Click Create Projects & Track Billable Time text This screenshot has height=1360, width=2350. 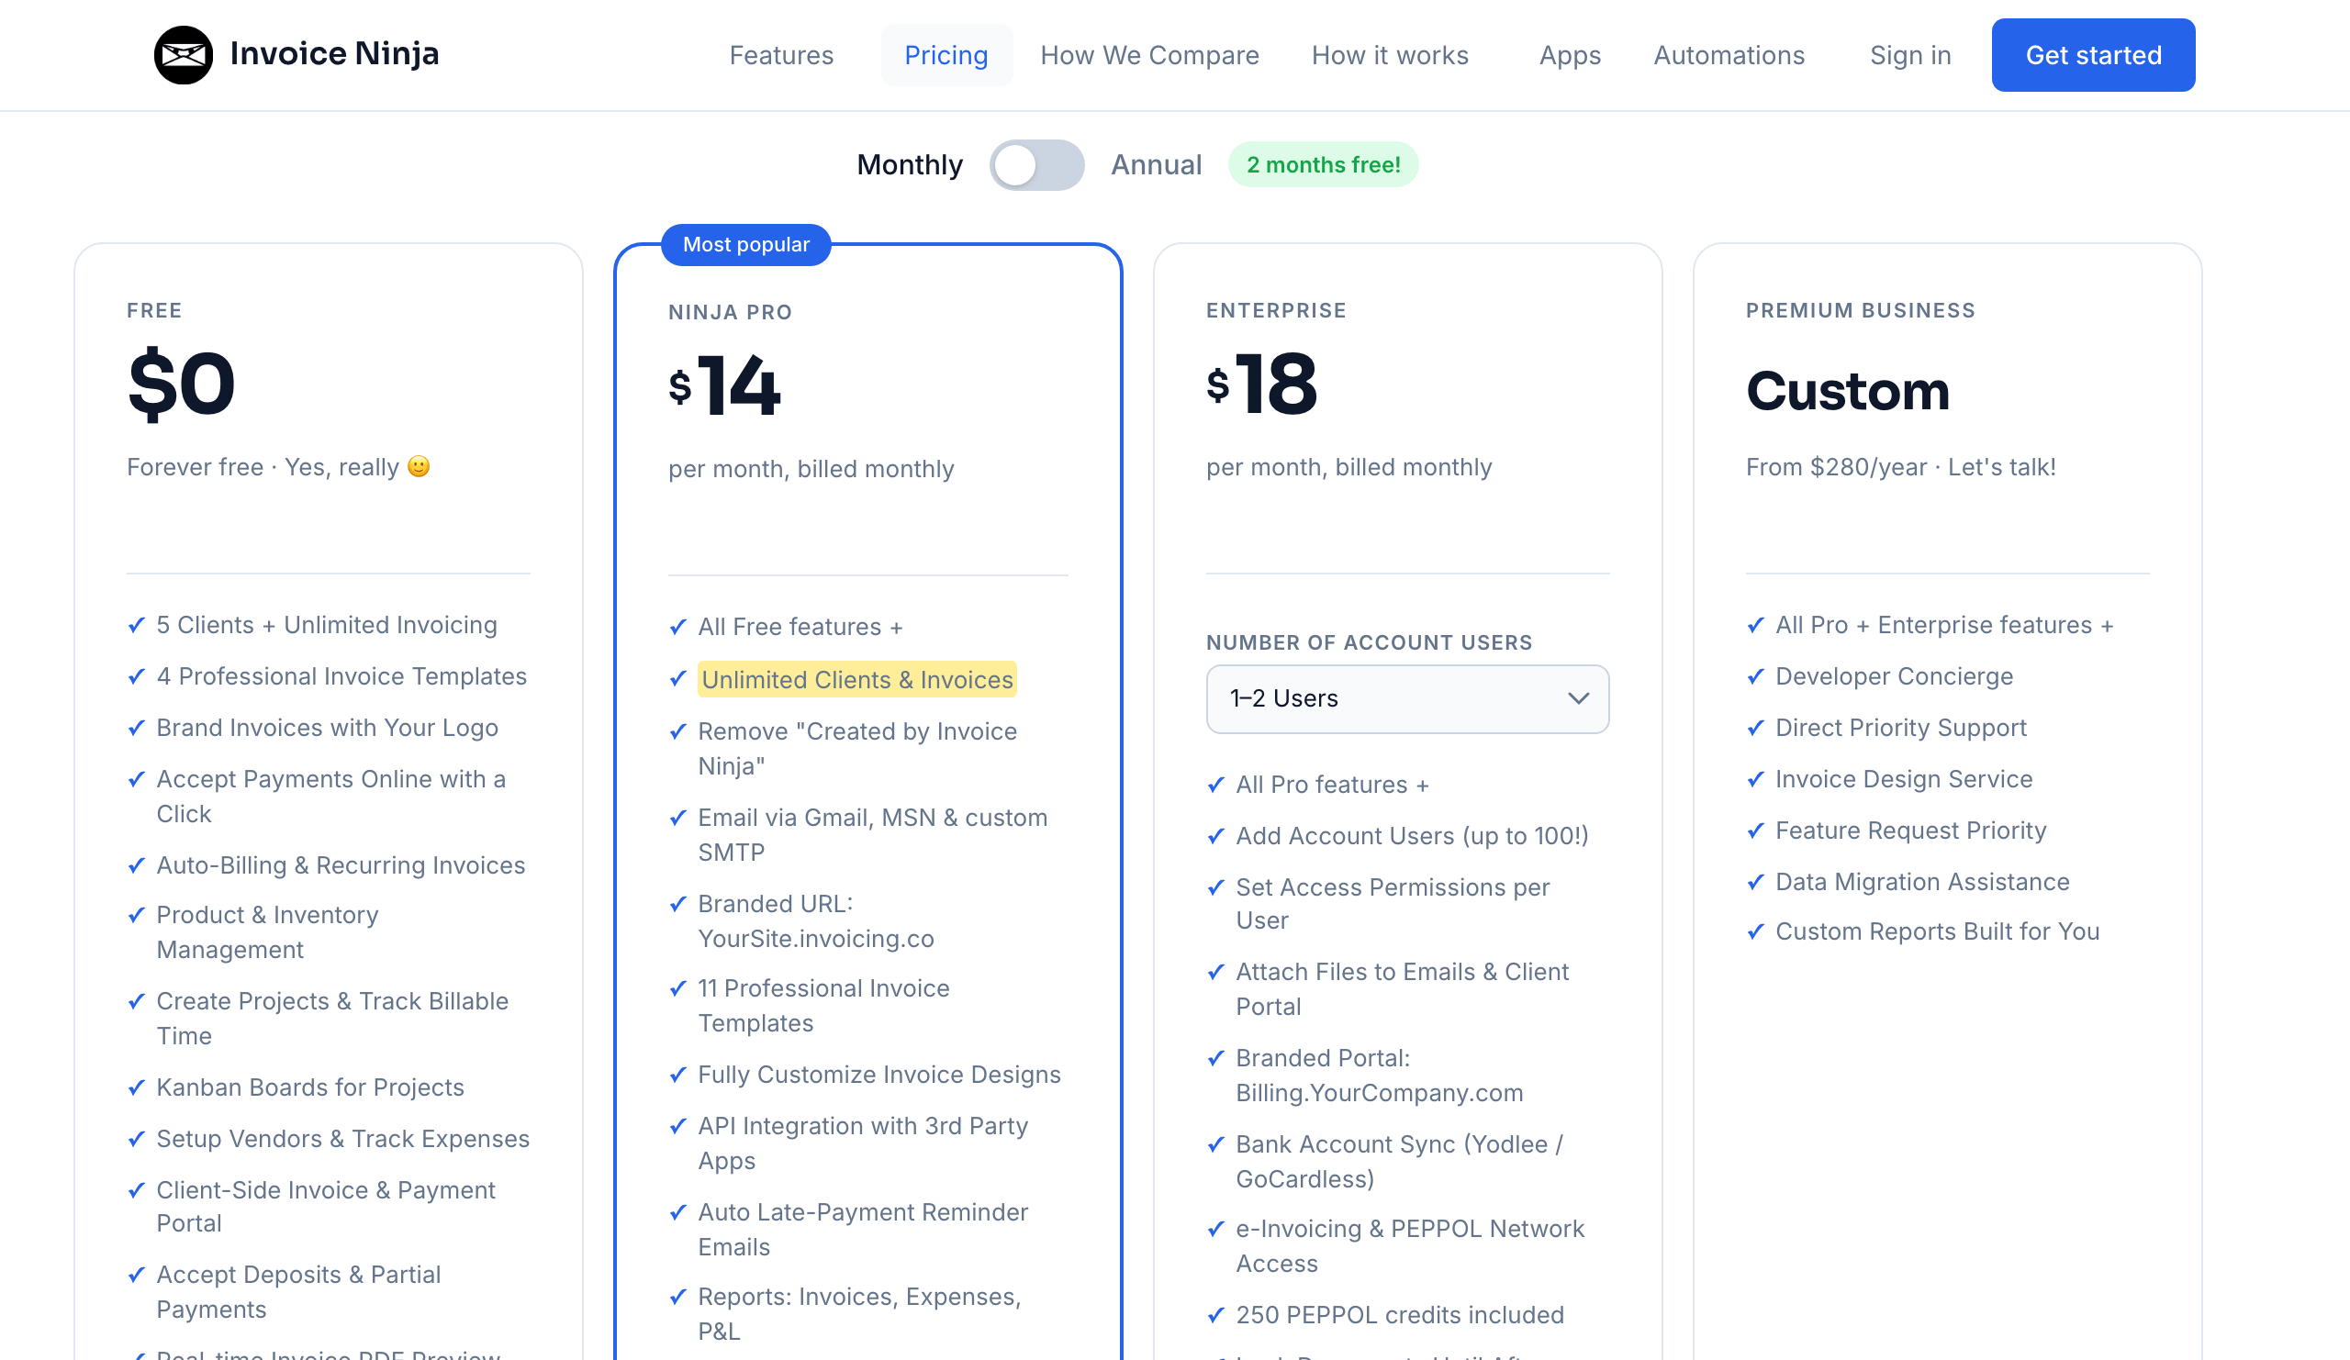click(x=332, y=1018)
